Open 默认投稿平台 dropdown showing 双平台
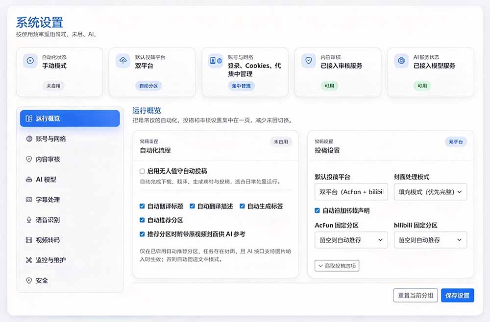 coord(351,192)
